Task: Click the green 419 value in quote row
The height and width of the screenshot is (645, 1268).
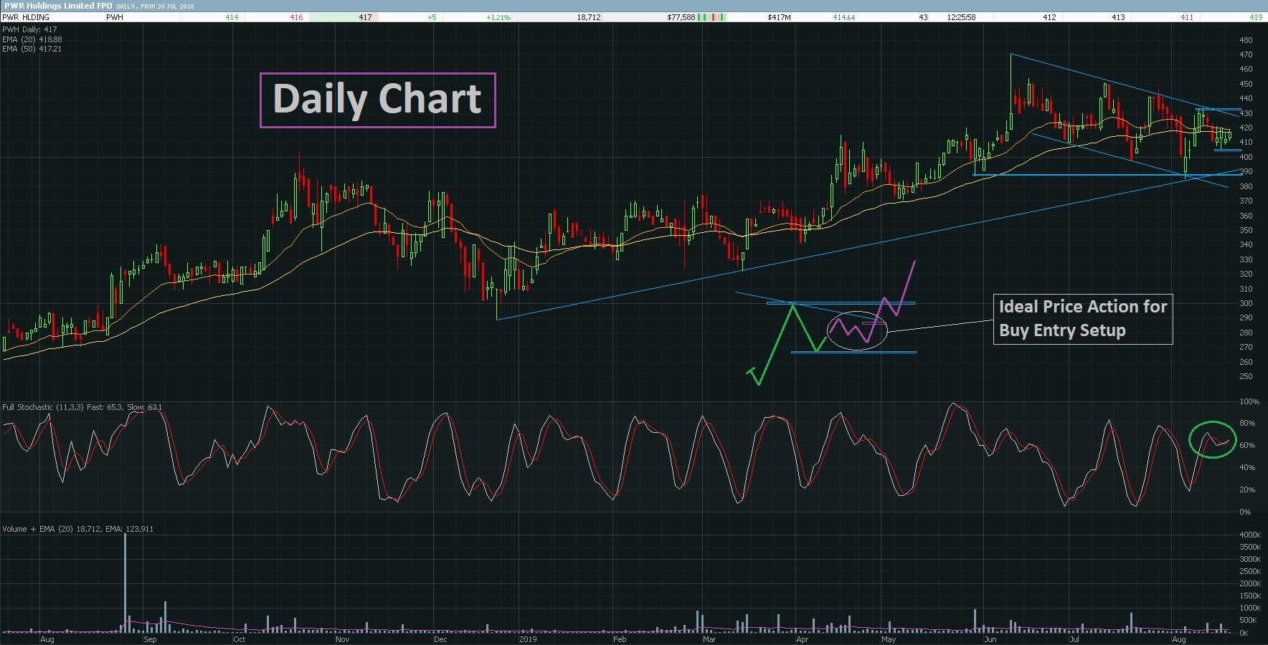Action: point(1256,17)
